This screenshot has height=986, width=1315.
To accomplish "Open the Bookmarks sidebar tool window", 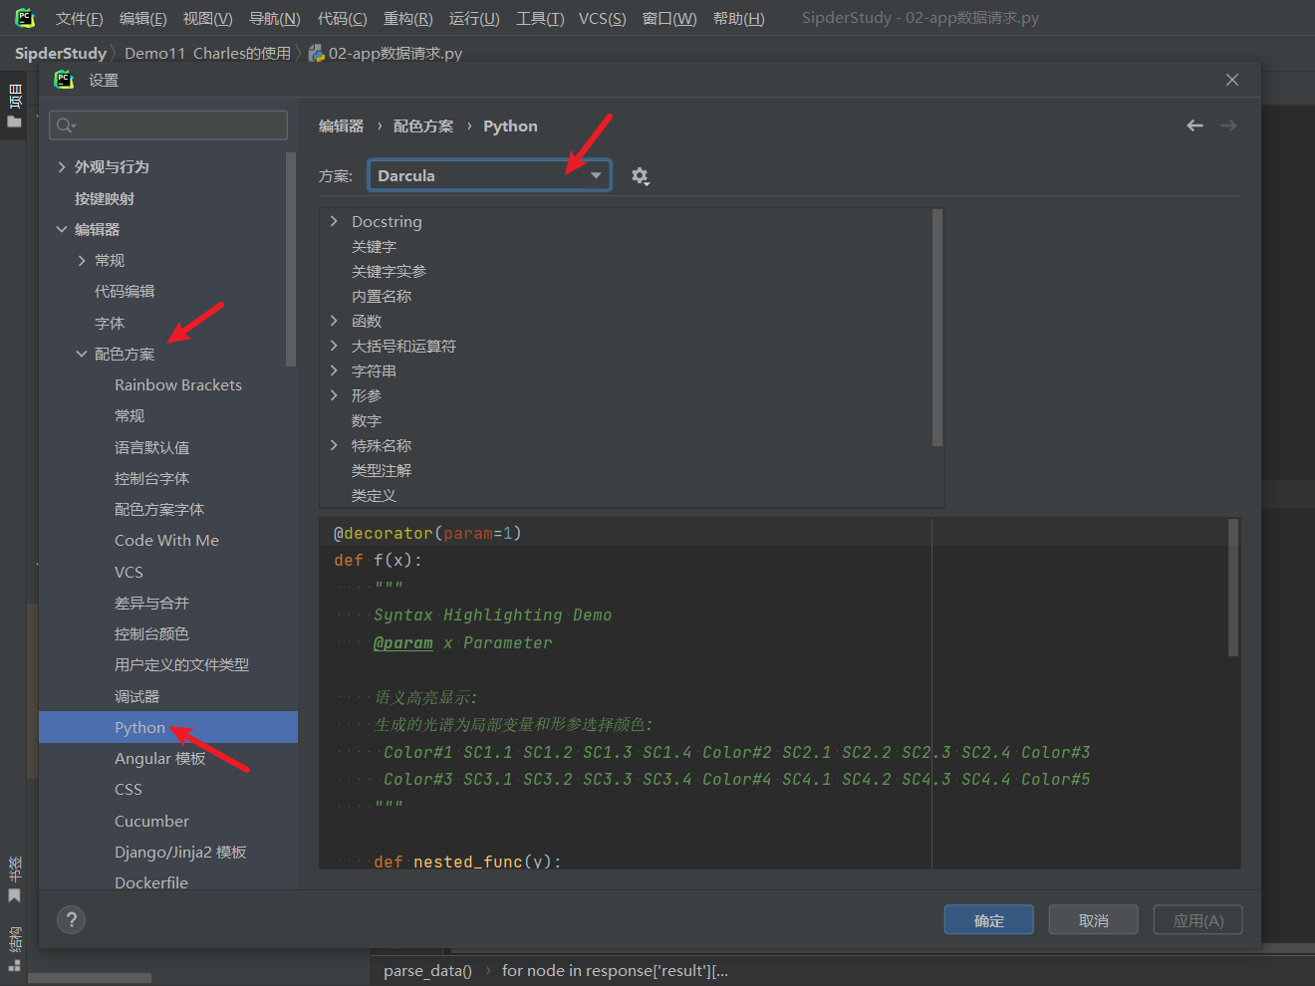I will [15, 880].
